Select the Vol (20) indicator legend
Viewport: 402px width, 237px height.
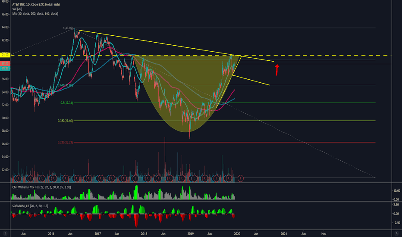coord(17,9)
